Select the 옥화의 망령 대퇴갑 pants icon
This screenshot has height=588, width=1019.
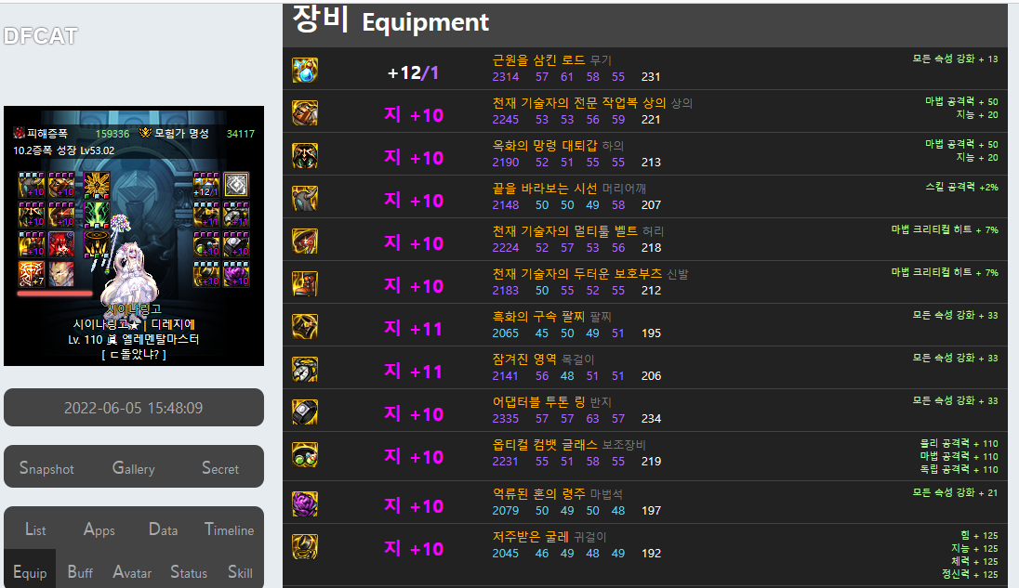click(305, 156)
